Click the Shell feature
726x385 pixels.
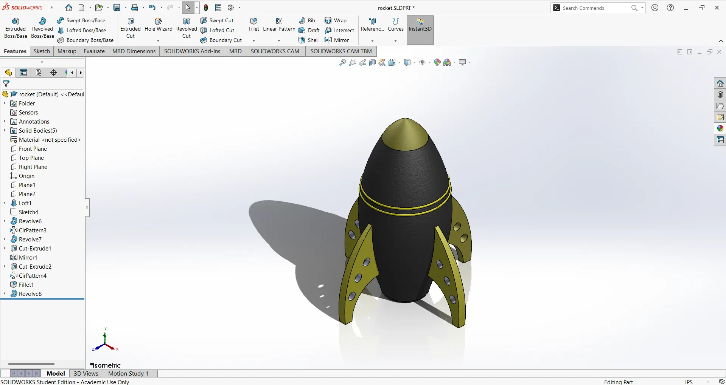[x=309, y=40]
